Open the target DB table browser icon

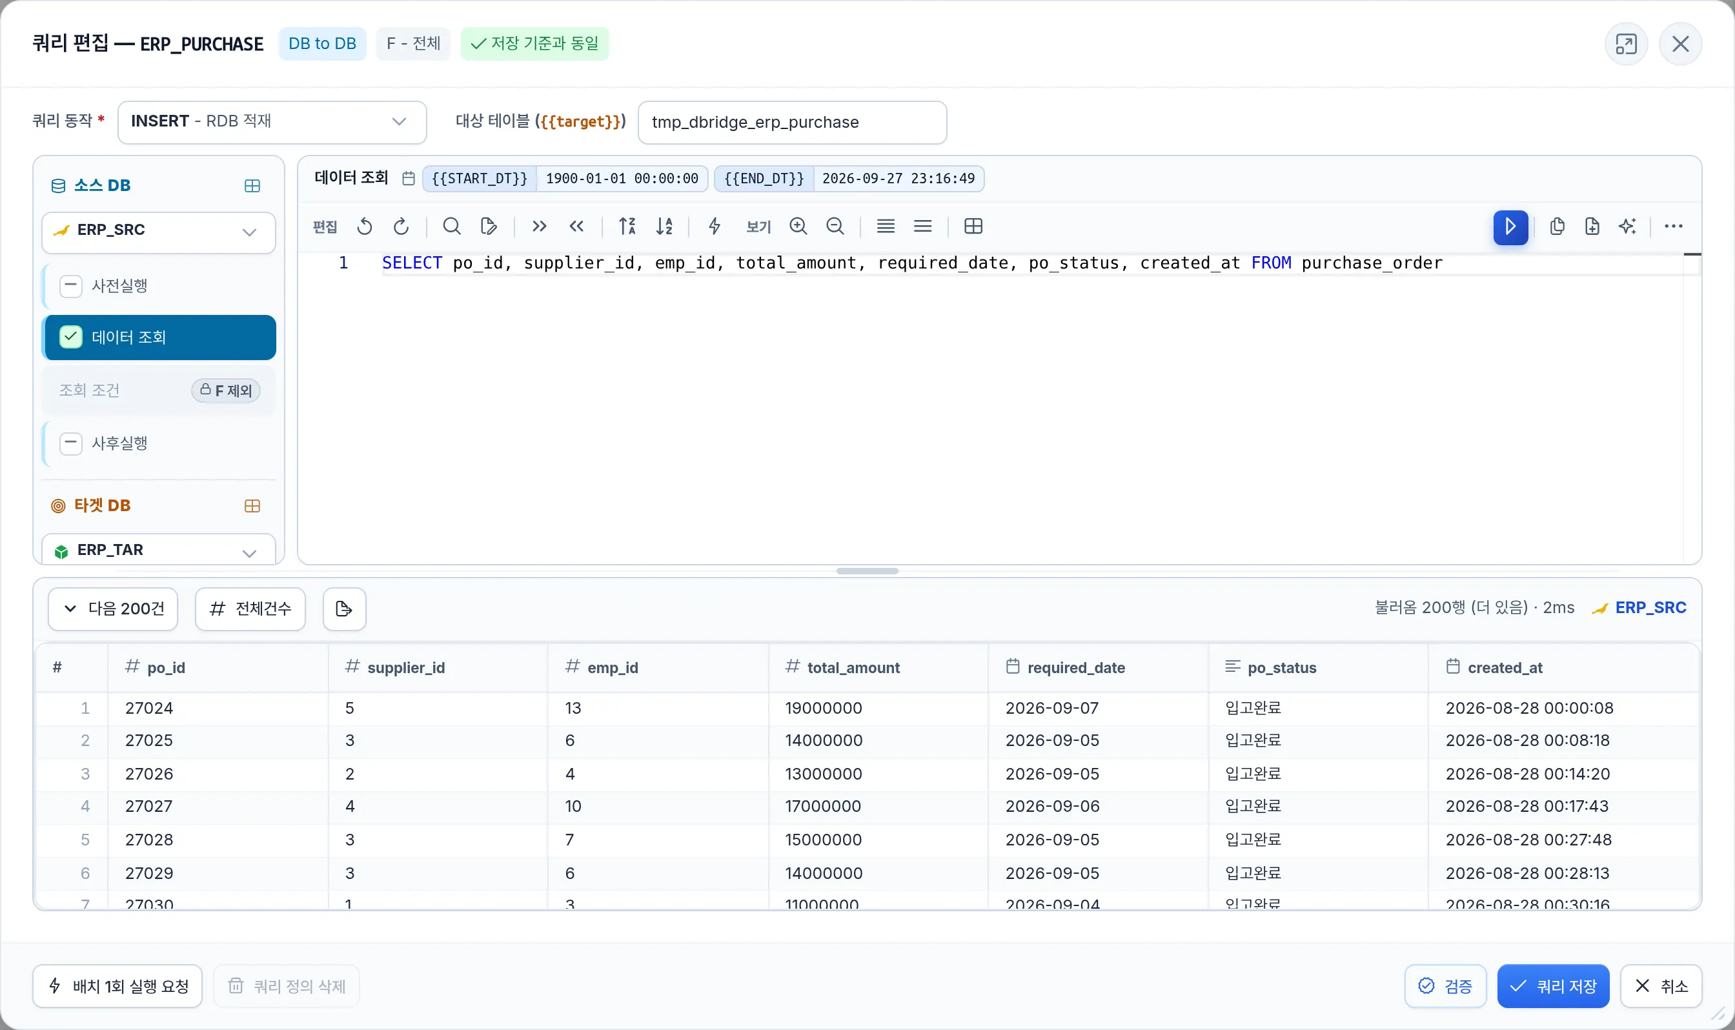pyautogui.click(x=252, y=506)
